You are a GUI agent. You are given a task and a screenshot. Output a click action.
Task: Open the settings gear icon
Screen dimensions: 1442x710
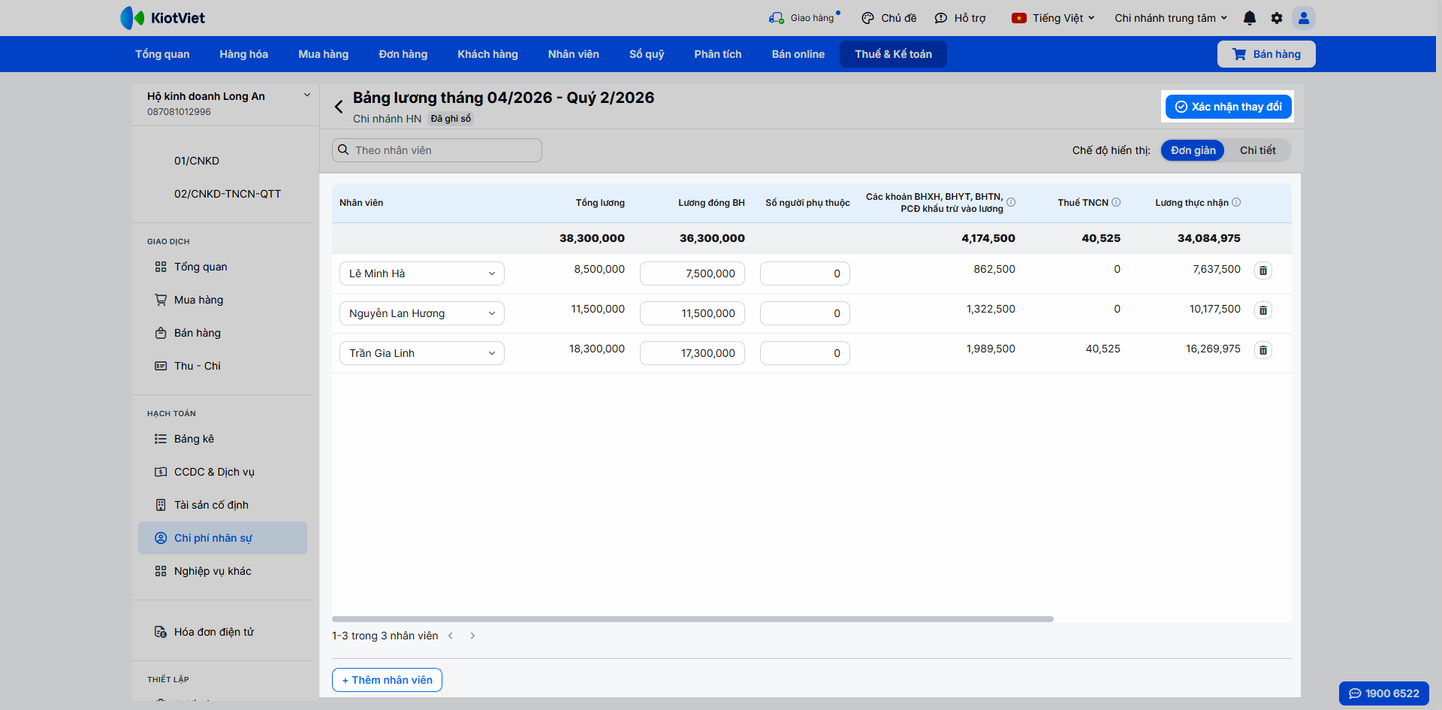point(1277,18)
